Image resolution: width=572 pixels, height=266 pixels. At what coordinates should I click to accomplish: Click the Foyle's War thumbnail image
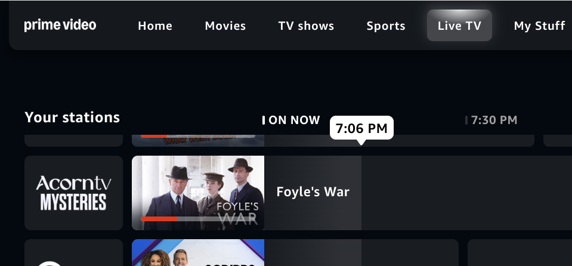tap(198, 193)
